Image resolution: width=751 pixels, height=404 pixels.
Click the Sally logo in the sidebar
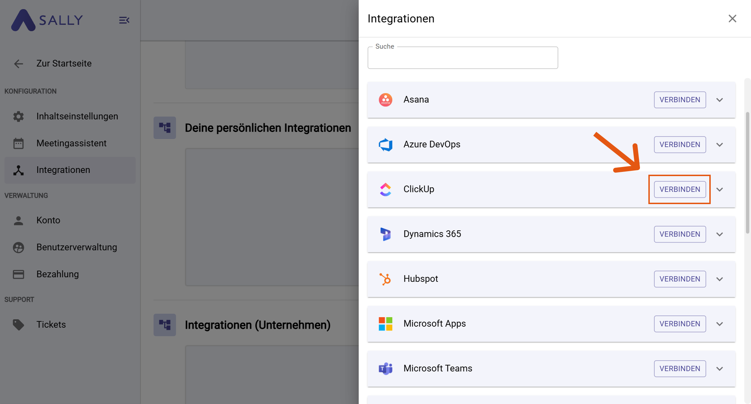(47, 20)
